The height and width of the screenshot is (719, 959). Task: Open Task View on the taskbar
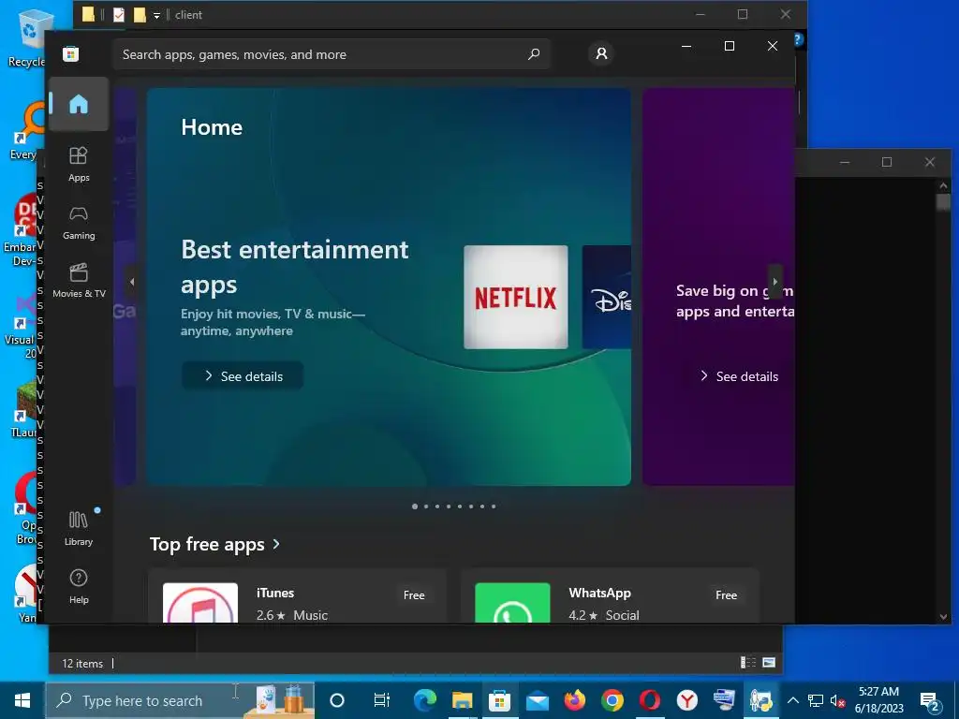click(x=382, y=700)
